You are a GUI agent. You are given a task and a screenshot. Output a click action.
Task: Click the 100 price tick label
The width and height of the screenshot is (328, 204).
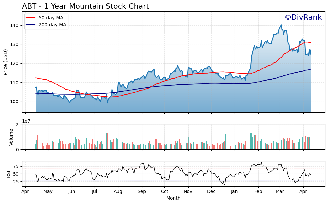pos(15,102)
